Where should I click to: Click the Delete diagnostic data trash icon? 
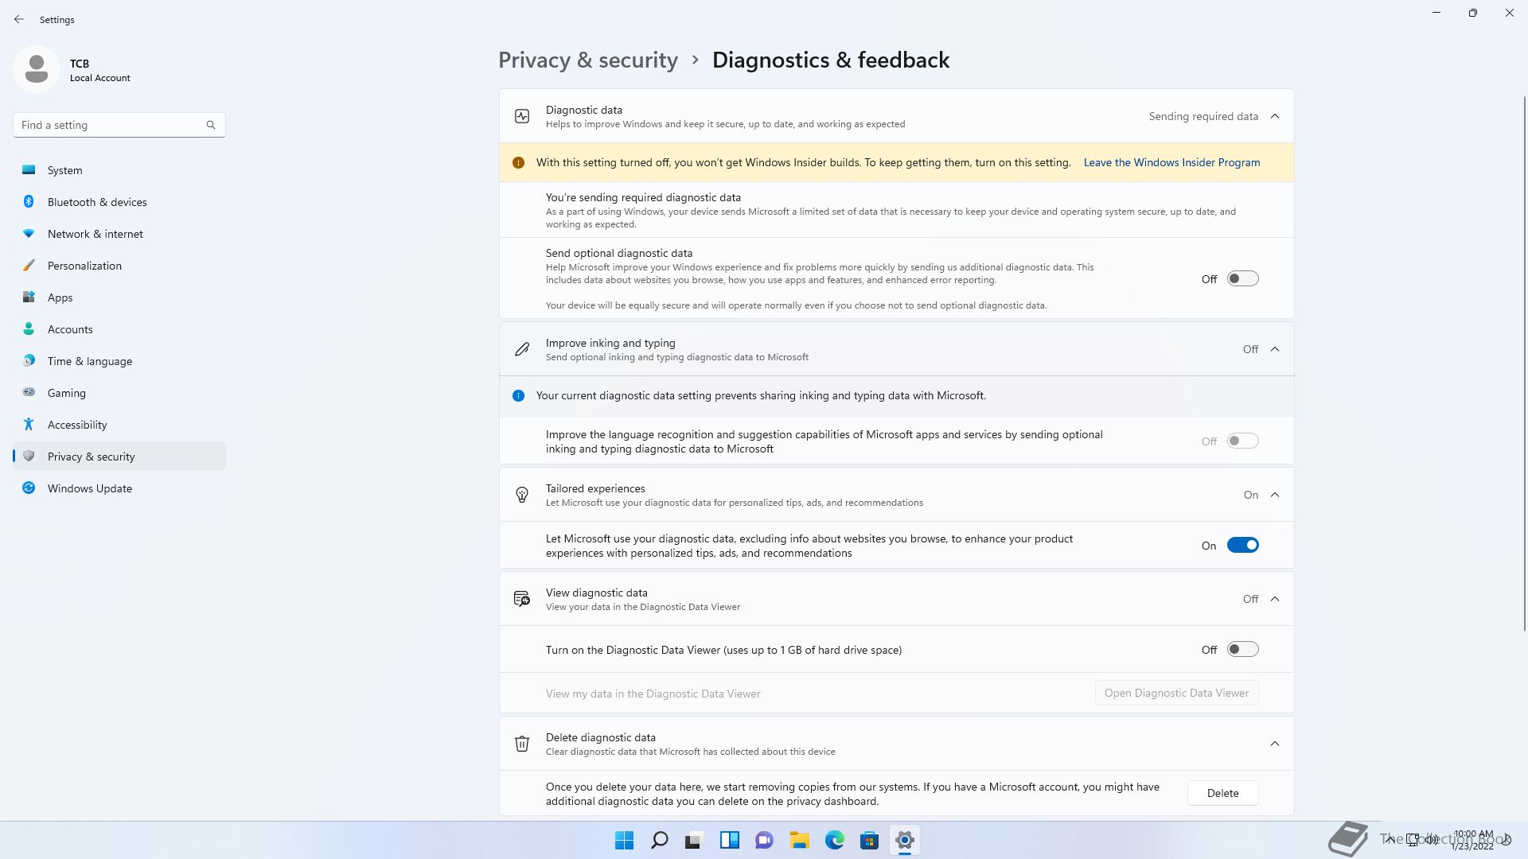pyautogui.click(x=522, y=744)
